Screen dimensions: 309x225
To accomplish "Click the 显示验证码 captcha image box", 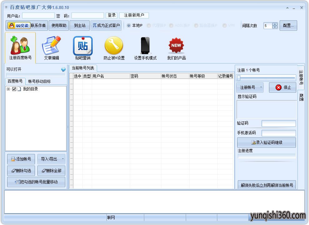I will (x=267, y=109).
